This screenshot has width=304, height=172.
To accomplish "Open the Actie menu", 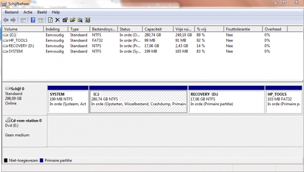I will pyautogui.click(x=28, y=12).
